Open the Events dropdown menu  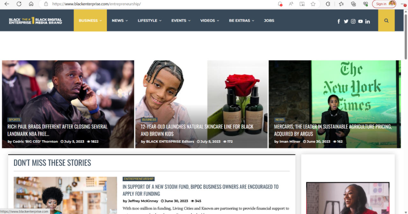click(181, 21)
